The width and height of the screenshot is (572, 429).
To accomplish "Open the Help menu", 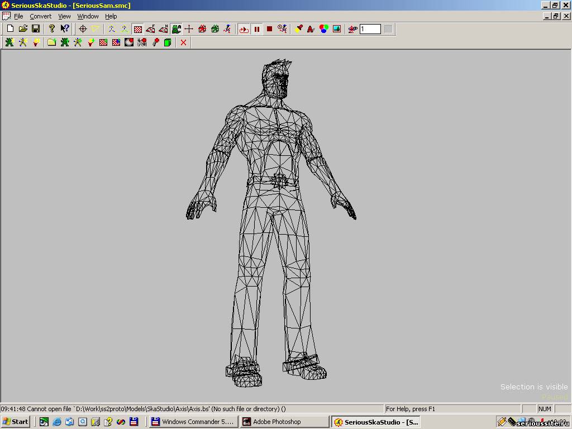I will [x=111, y=16].
